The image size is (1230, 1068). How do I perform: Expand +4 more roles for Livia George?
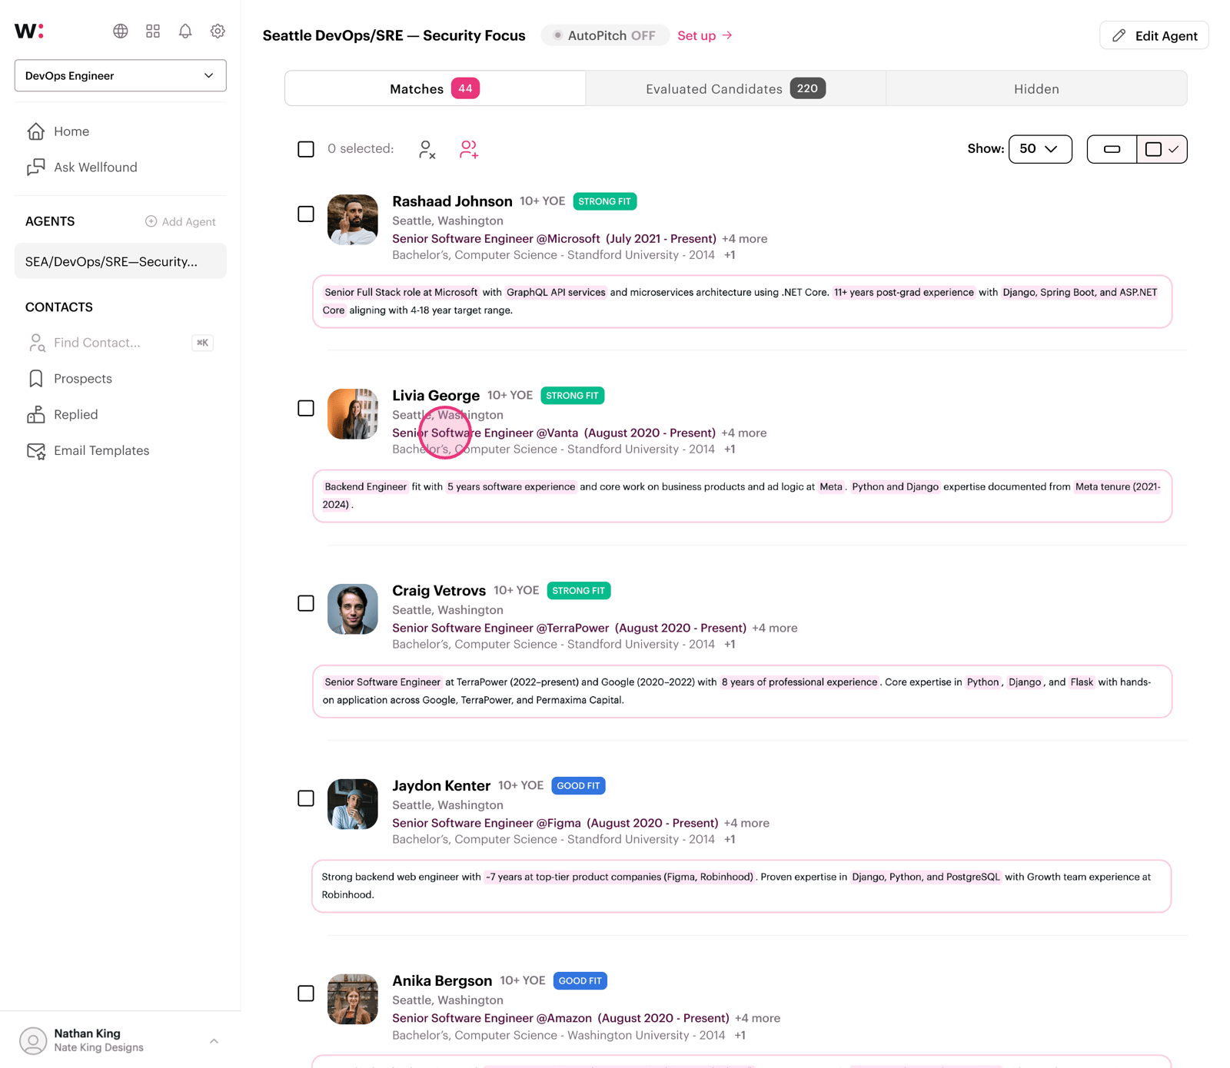pyautogui.click(x=743, y=433)
